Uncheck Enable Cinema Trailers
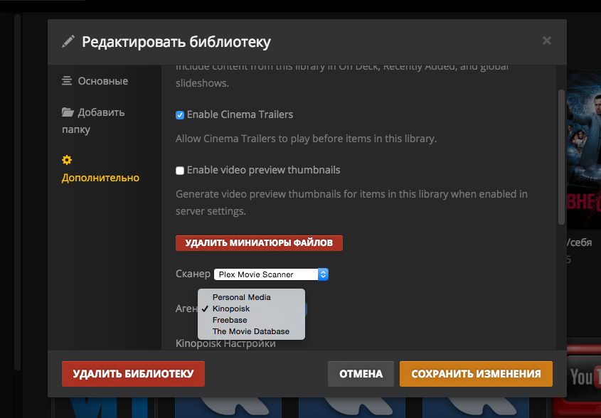 point(180,115)
